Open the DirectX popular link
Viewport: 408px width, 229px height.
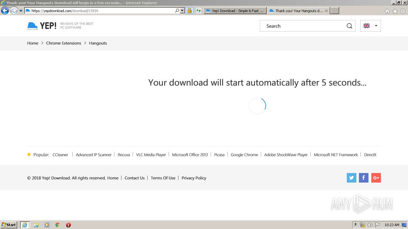(x=370, y=155)
